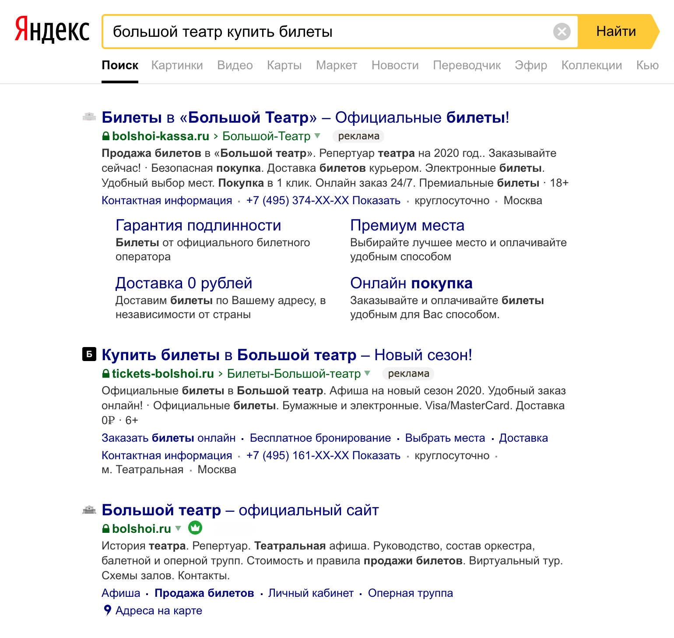
Task: Click the bolshoi-kassa.ru favicon
Action: pos(89,117)
